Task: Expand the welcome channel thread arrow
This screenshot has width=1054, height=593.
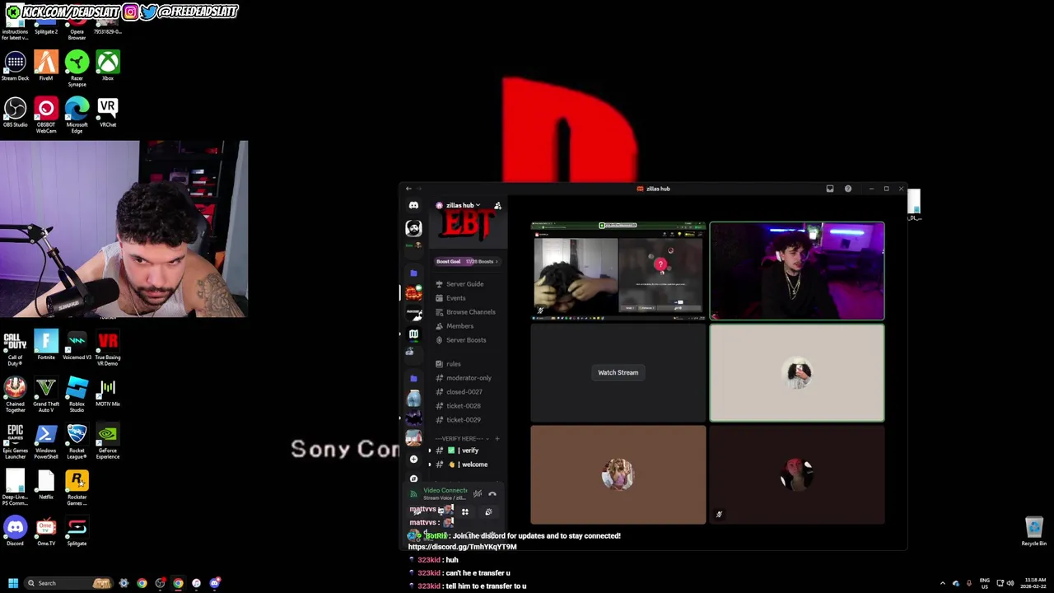Action: point(429,465)
